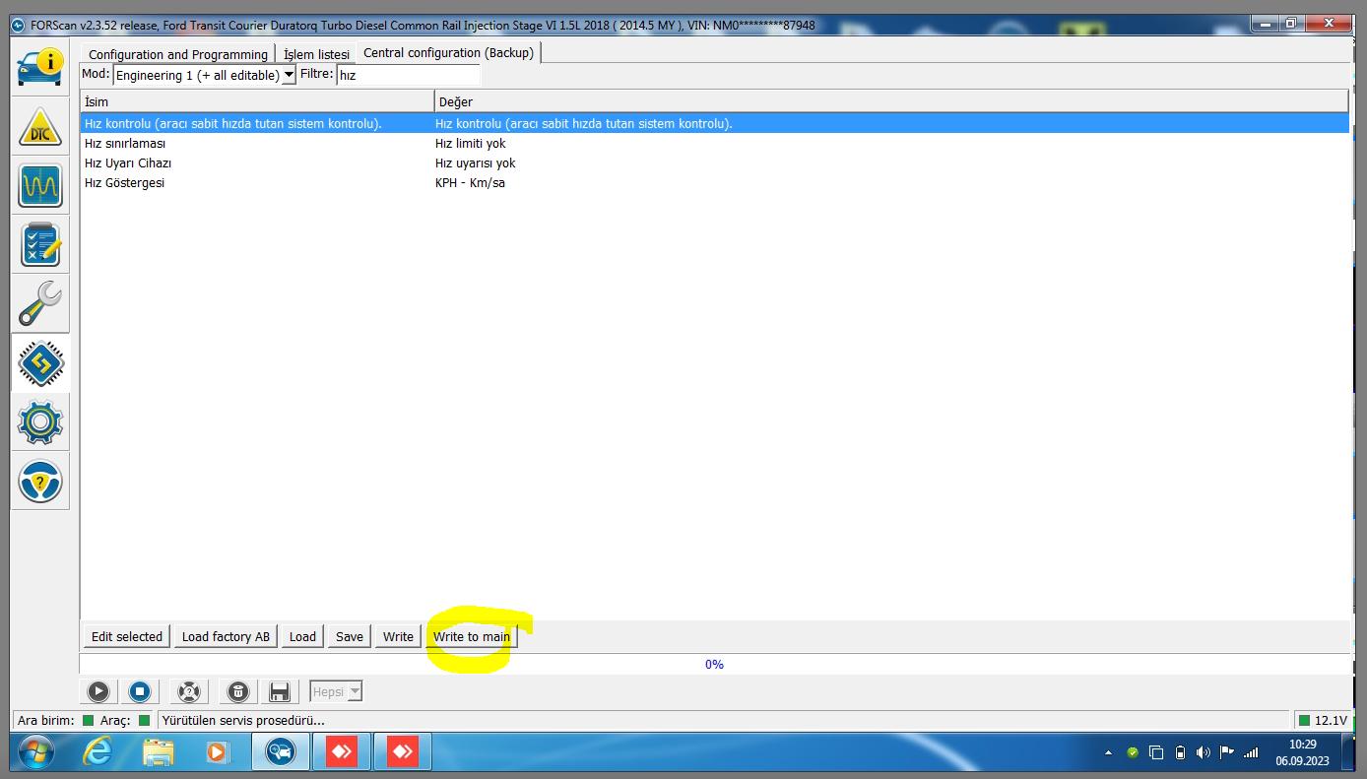Open the tests checklist section

pyautogui.click(x=40, y=244)
